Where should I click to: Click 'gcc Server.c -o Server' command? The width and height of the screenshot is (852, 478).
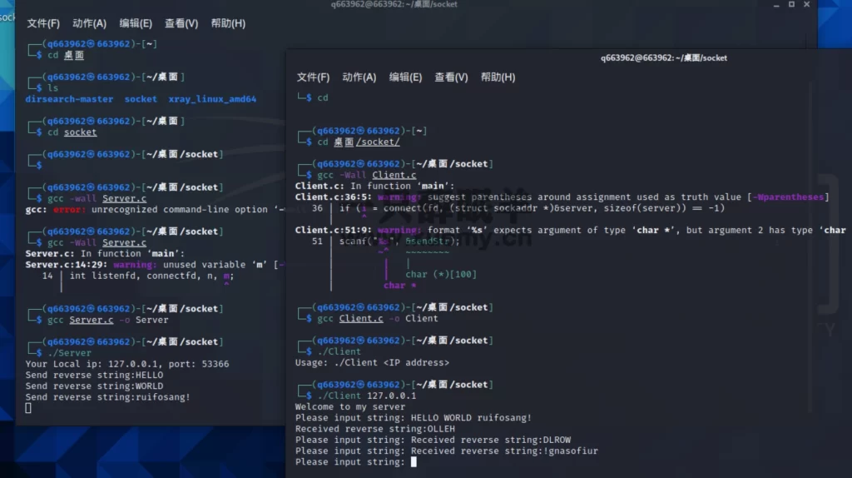[107, 320]
